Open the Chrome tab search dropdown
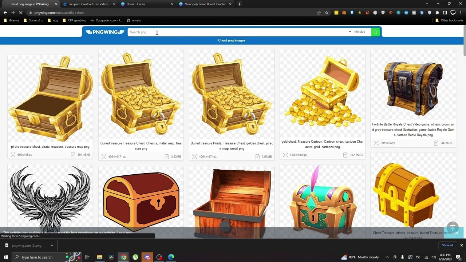Image resolution: width=466 pixels, height=262 pixels. point(427,4)
